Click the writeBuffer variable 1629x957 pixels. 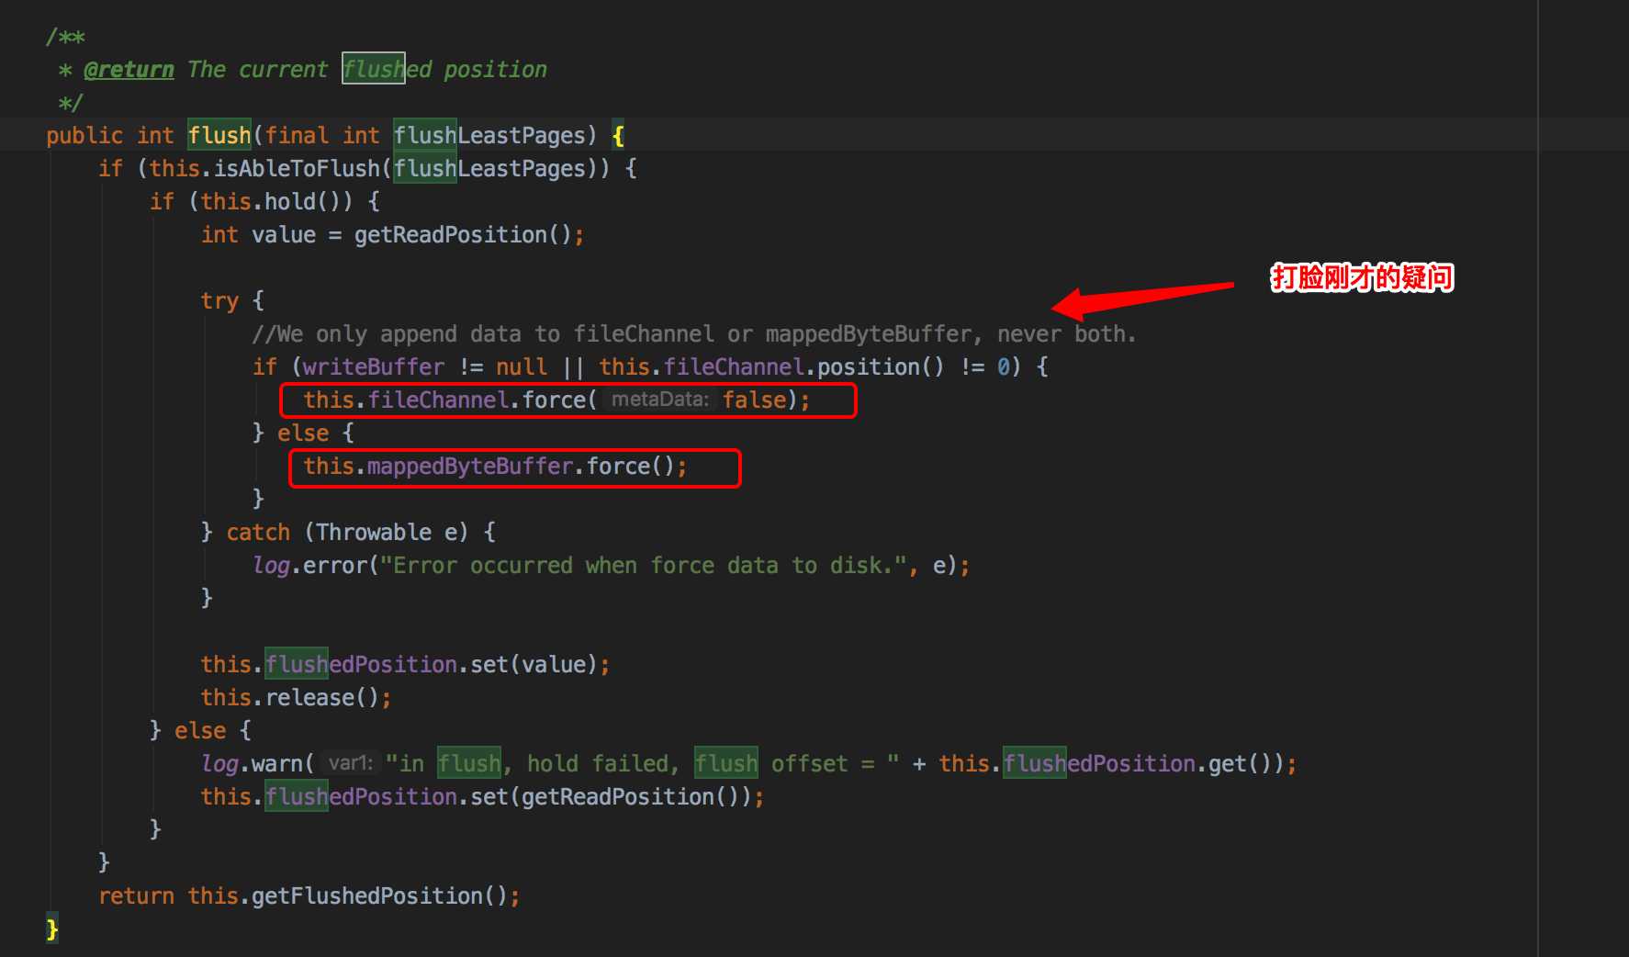[x=374, y=367]
